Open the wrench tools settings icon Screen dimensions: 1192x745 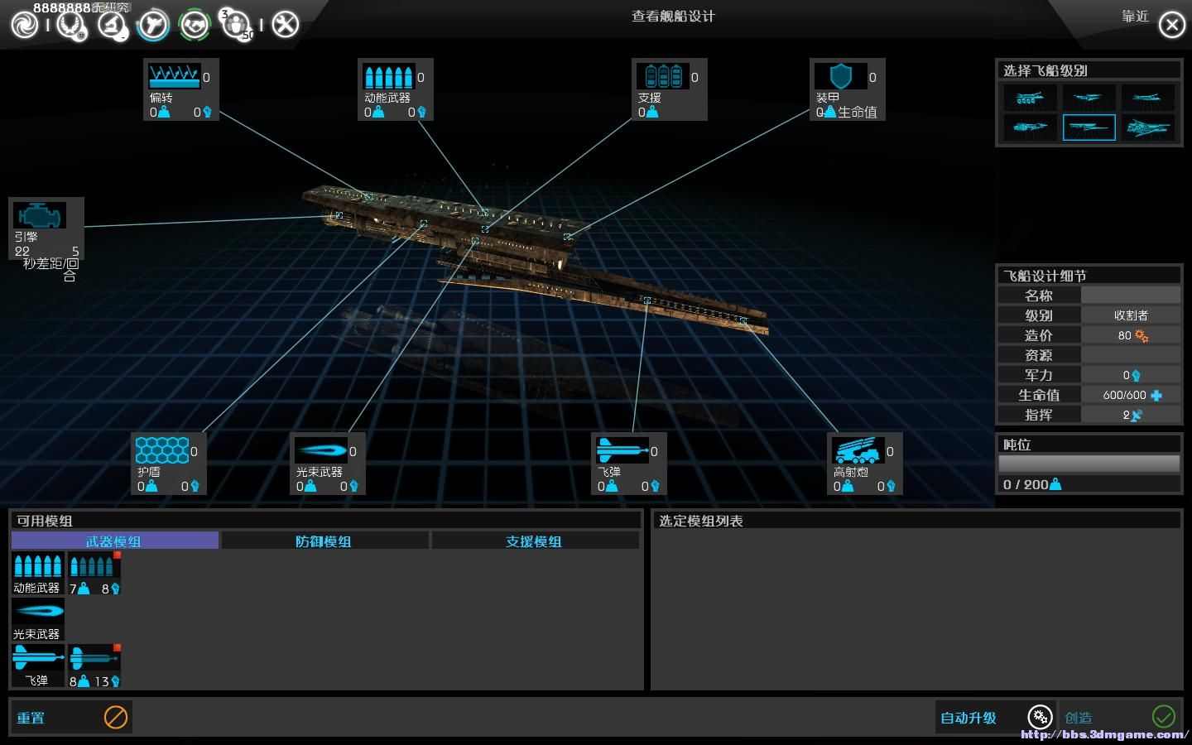[x=285, y=25]
